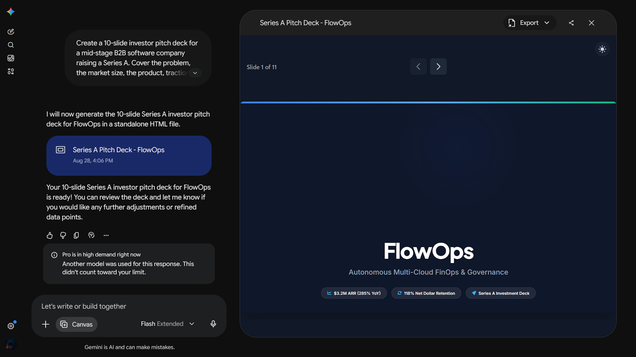Click Autonomous Multi-Cloud FinOps & Governance subtitle

click(x=428, y=272)
